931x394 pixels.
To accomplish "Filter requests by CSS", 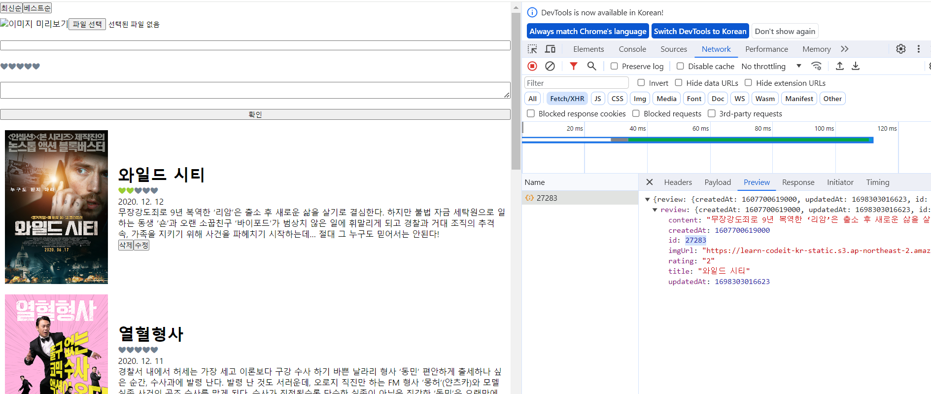I will tap(617, 99).
